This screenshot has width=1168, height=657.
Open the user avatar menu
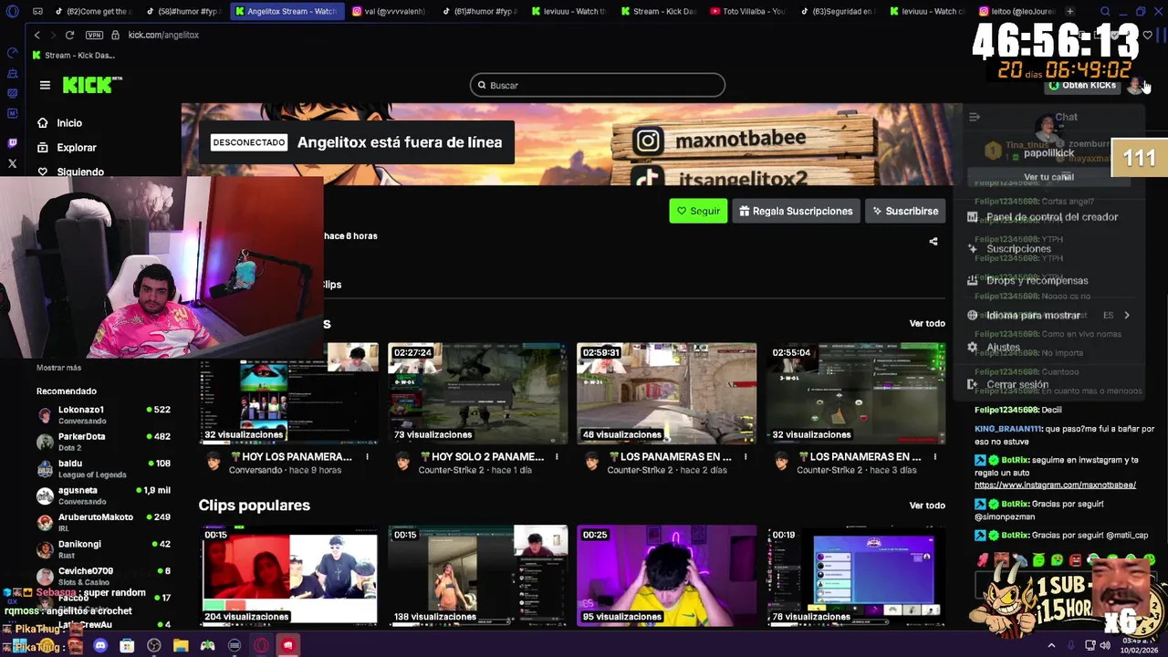[x=1135, y=86]
